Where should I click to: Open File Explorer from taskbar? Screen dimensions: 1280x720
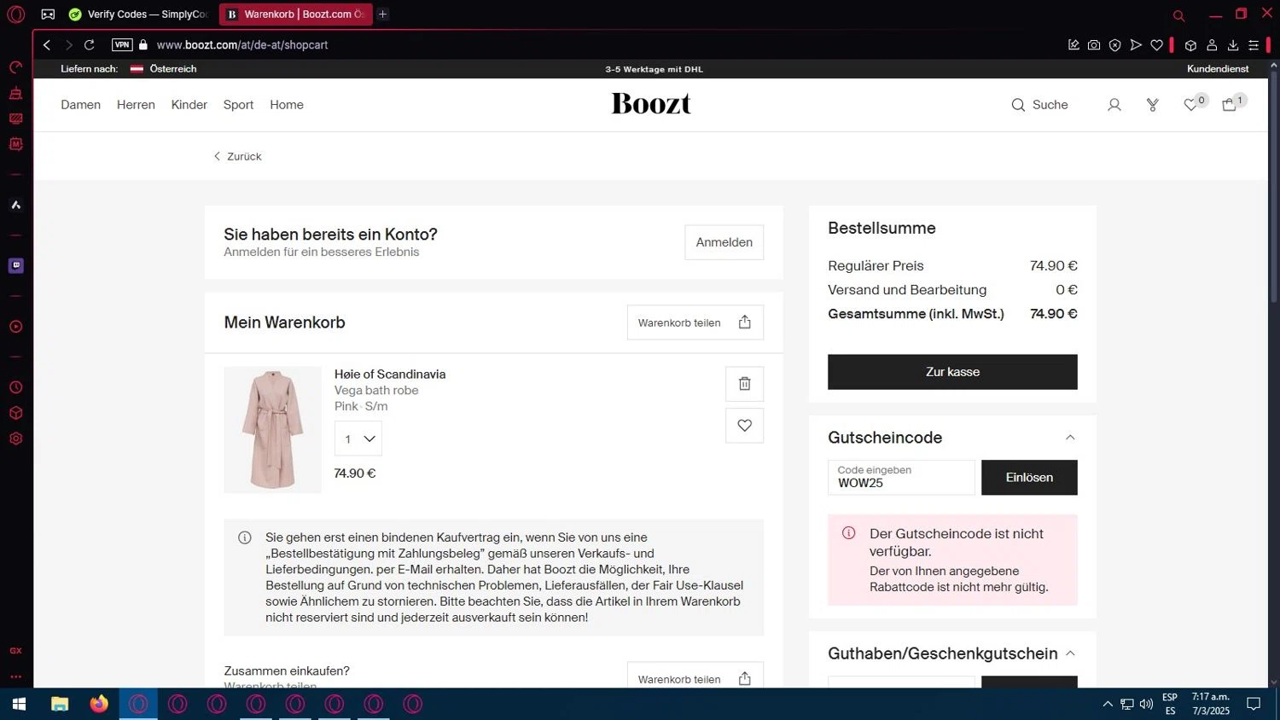[60, 705]
